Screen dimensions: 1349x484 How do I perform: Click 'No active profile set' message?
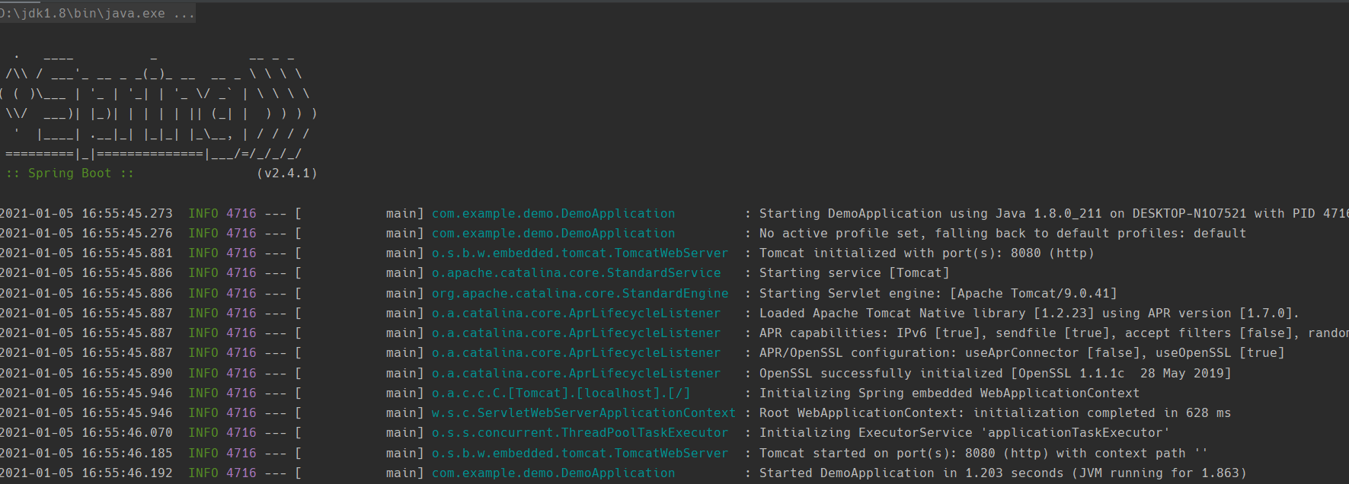1002,233
